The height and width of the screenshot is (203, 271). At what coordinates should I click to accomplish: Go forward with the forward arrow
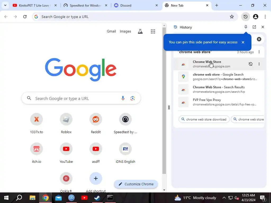(x=15, y=17)
